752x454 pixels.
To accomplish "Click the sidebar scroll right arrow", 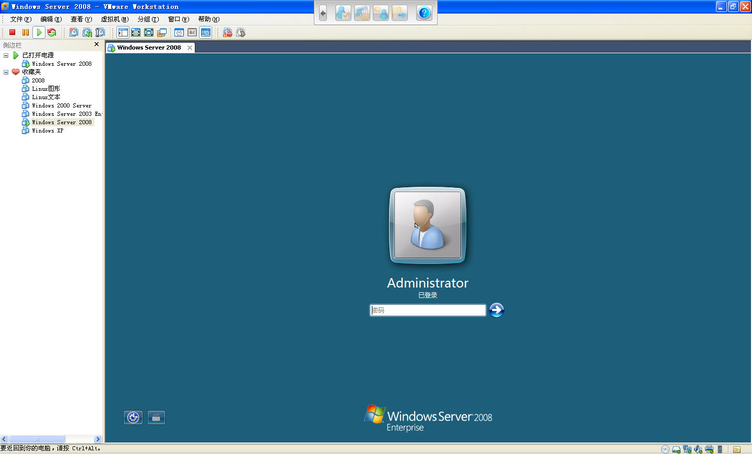I will (98, 439).
